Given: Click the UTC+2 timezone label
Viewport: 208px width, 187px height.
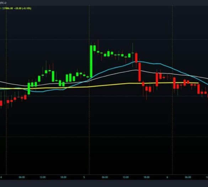Looking at the screenshot, I should pyautogui.click(x=3, y=3).
